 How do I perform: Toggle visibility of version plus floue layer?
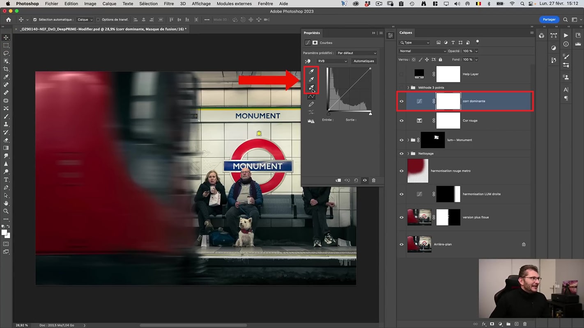[x=402, y=217]
